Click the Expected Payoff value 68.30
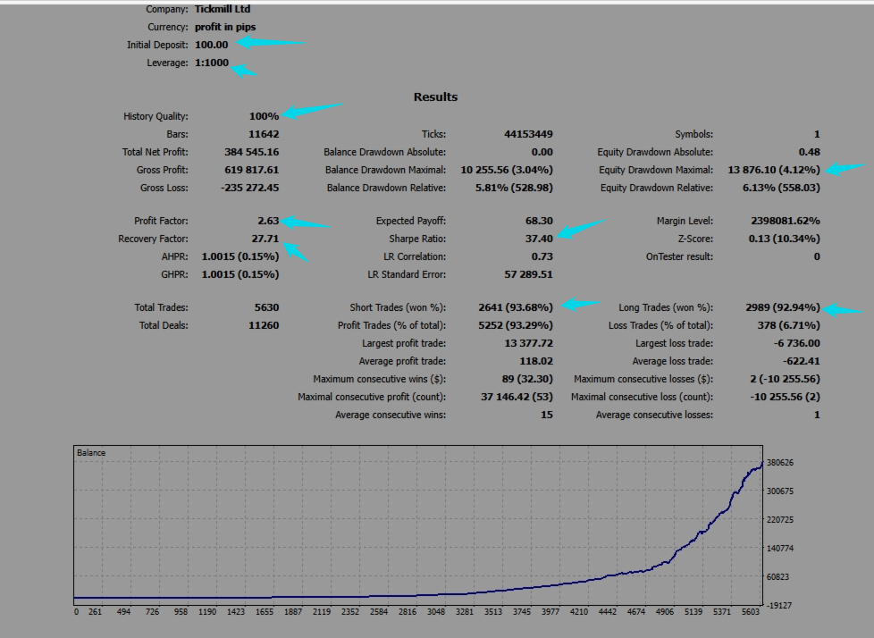The image size is (874, 638). (539, 221)
